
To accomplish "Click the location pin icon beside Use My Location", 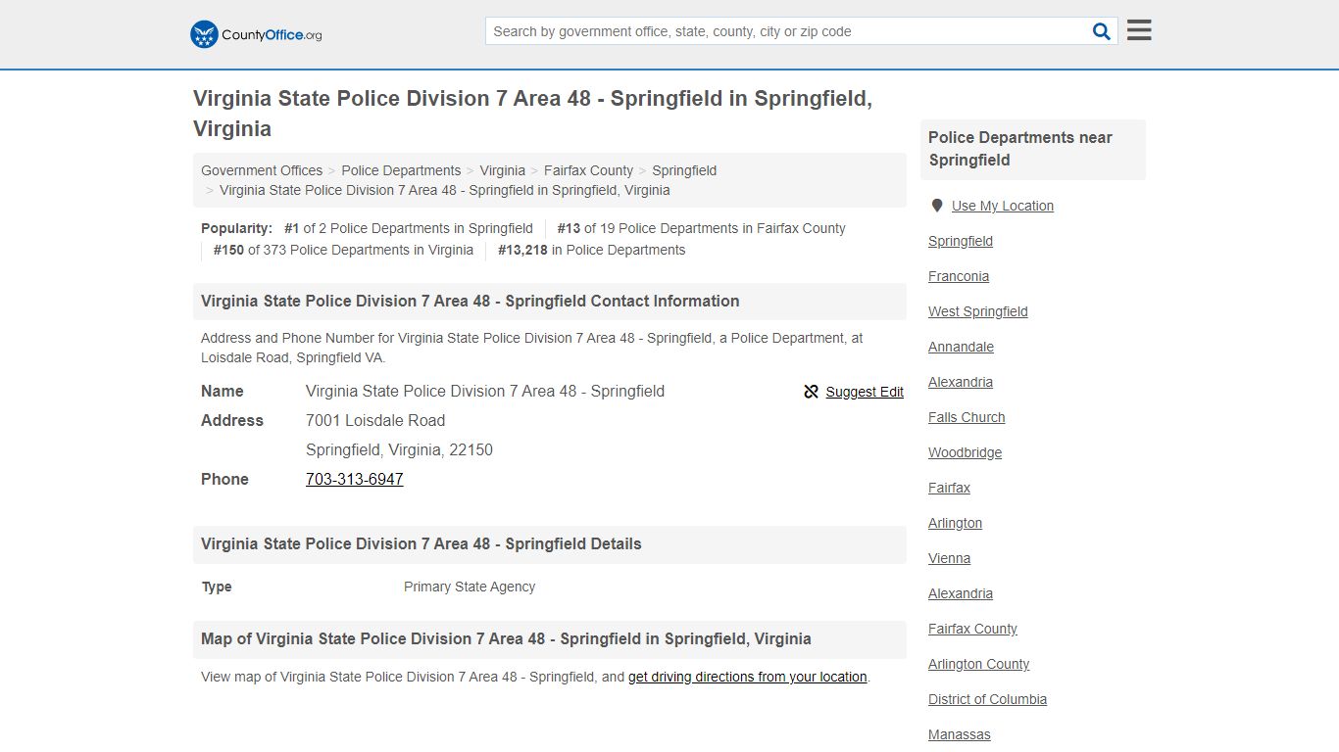I will coord(937,206).
